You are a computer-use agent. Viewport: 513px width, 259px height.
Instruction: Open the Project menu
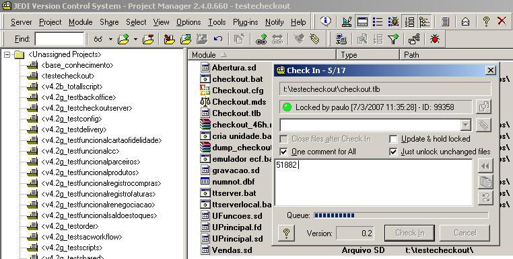click(x=50, y=22)
